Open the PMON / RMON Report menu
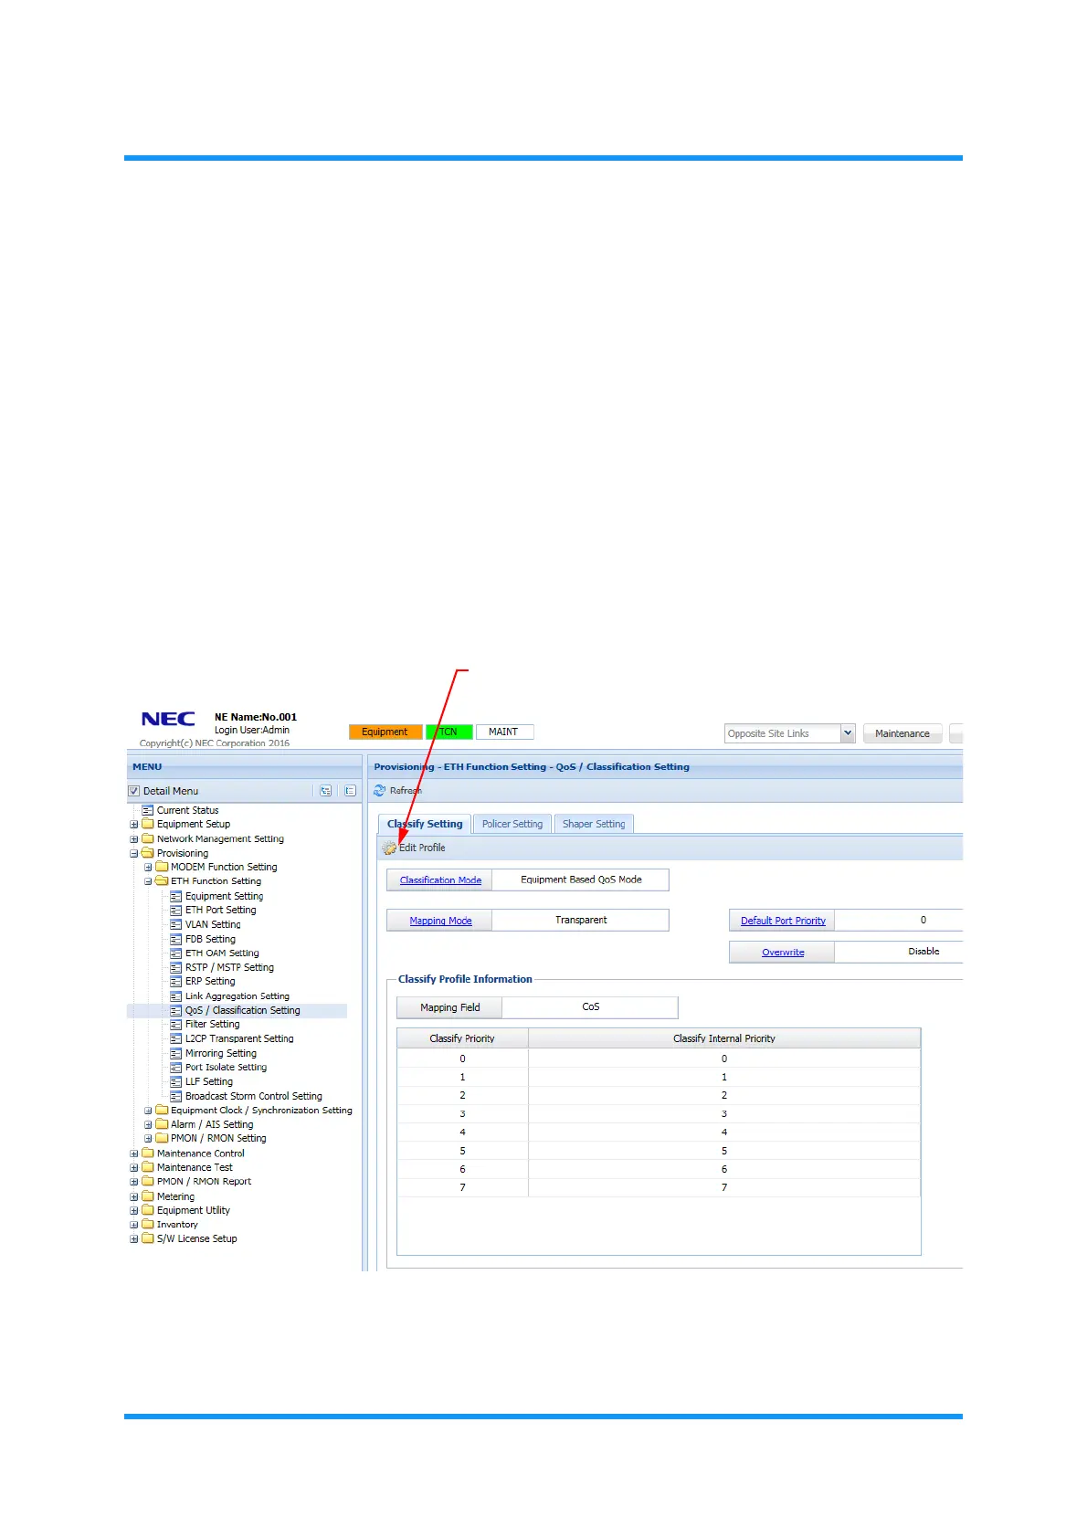 pyautogui.click(x=204, y=1182)
